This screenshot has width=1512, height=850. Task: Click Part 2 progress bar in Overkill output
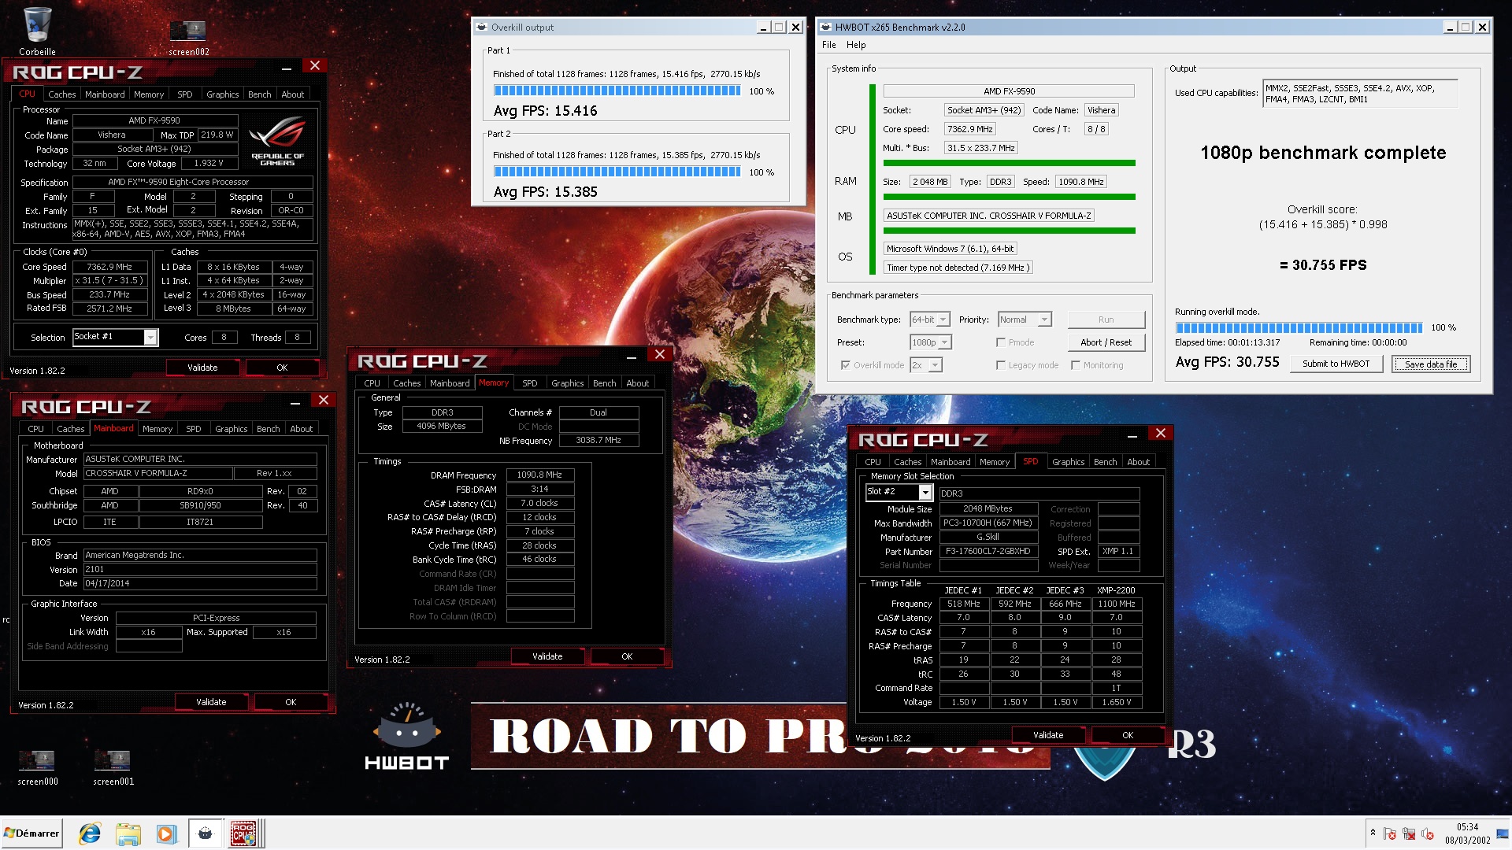click(617, 172)
